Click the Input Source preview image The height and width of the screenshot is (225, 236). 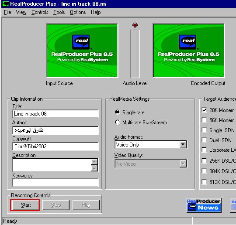[82, 51]
